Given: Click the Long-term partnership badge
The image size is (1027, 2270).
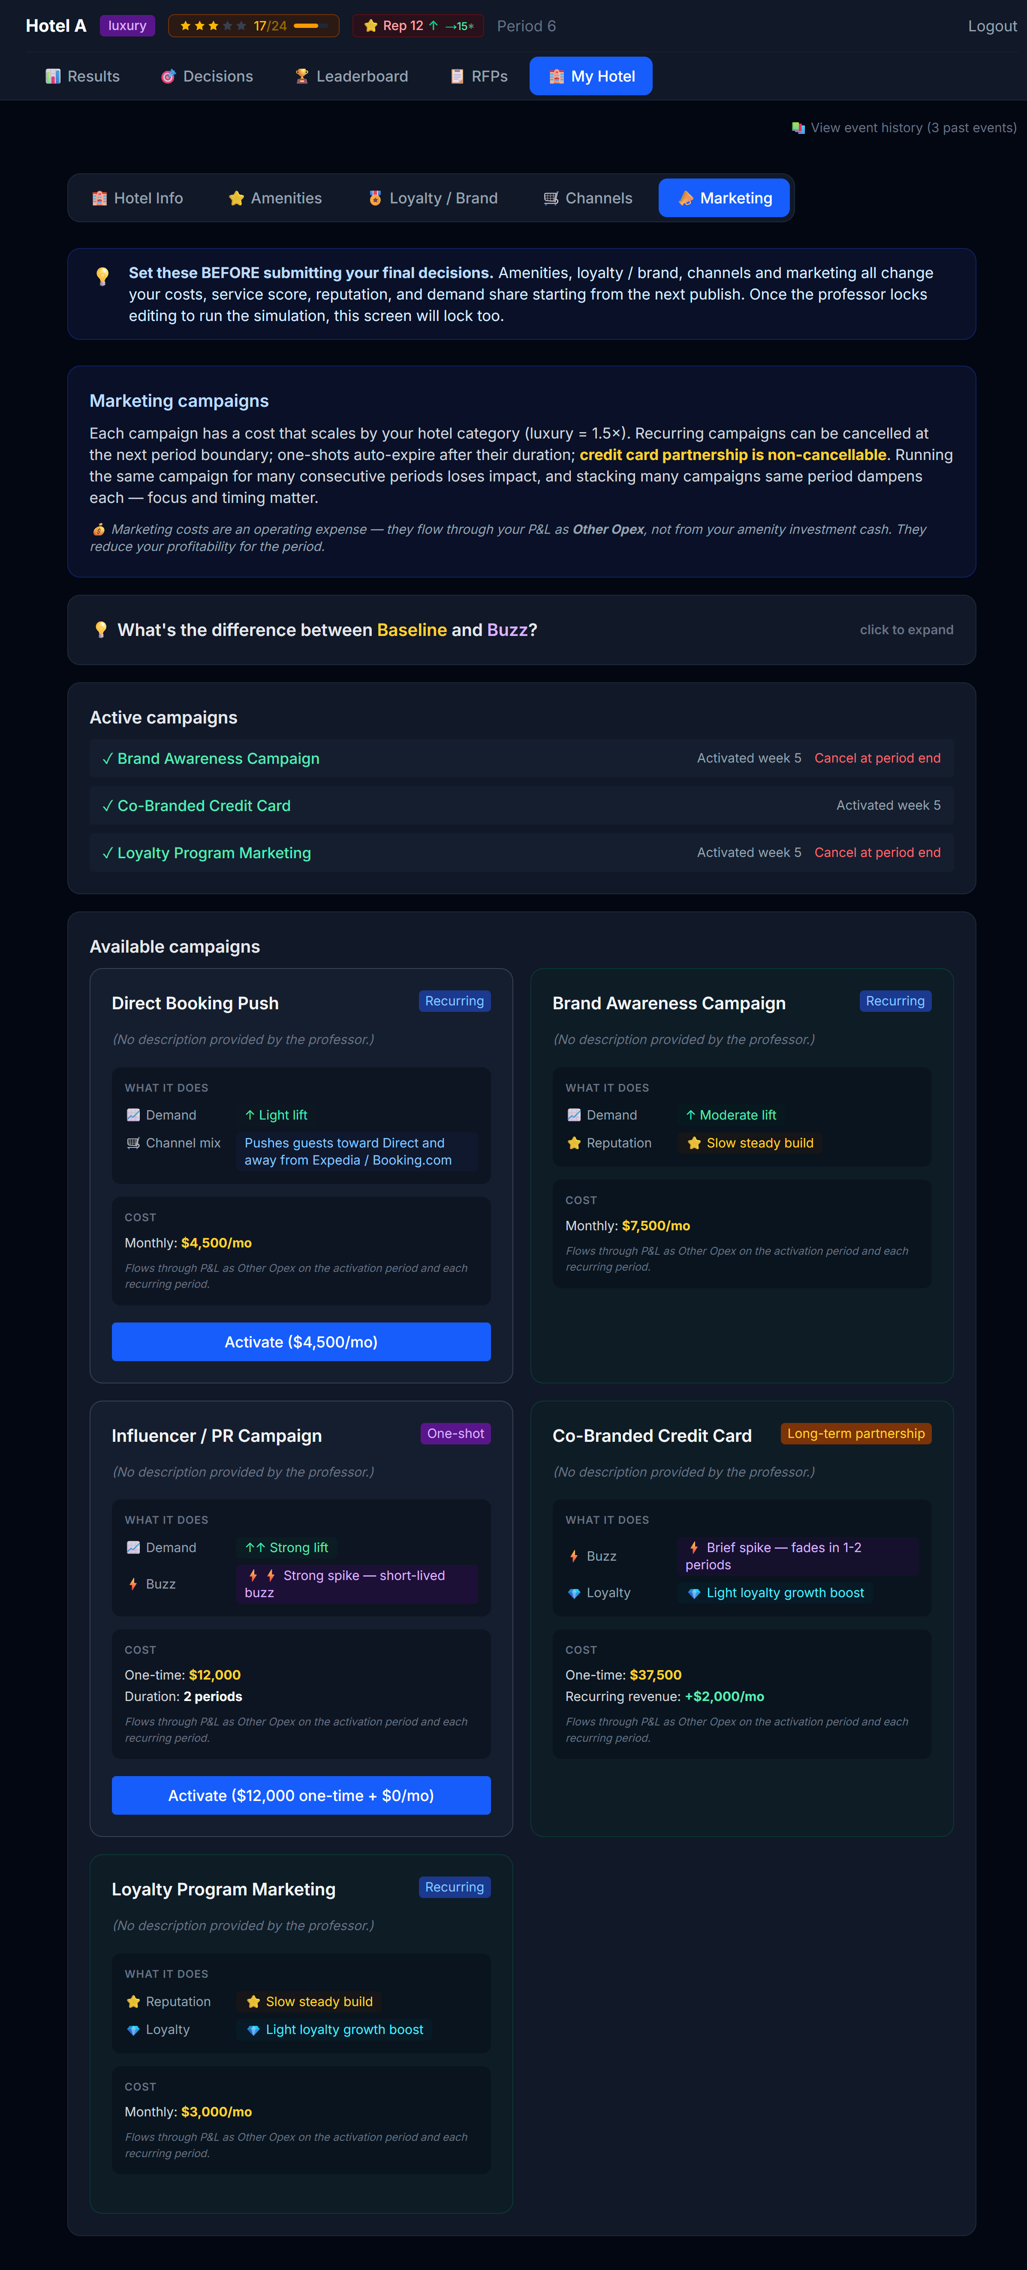Looking at the screenshot, I should 856,1434.
